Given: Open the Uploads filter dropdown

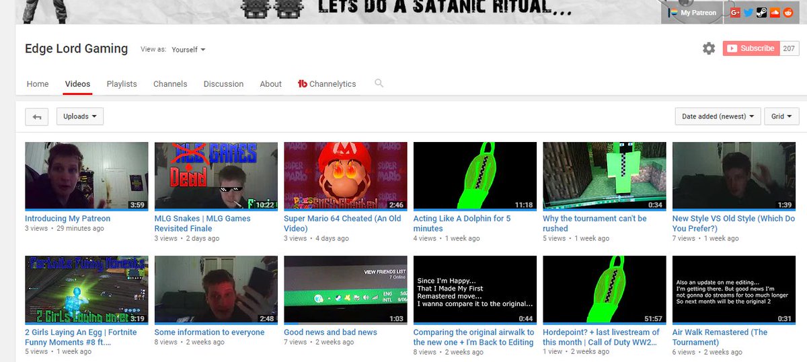Looking at the screenshot, I should (x=80, y=116).
